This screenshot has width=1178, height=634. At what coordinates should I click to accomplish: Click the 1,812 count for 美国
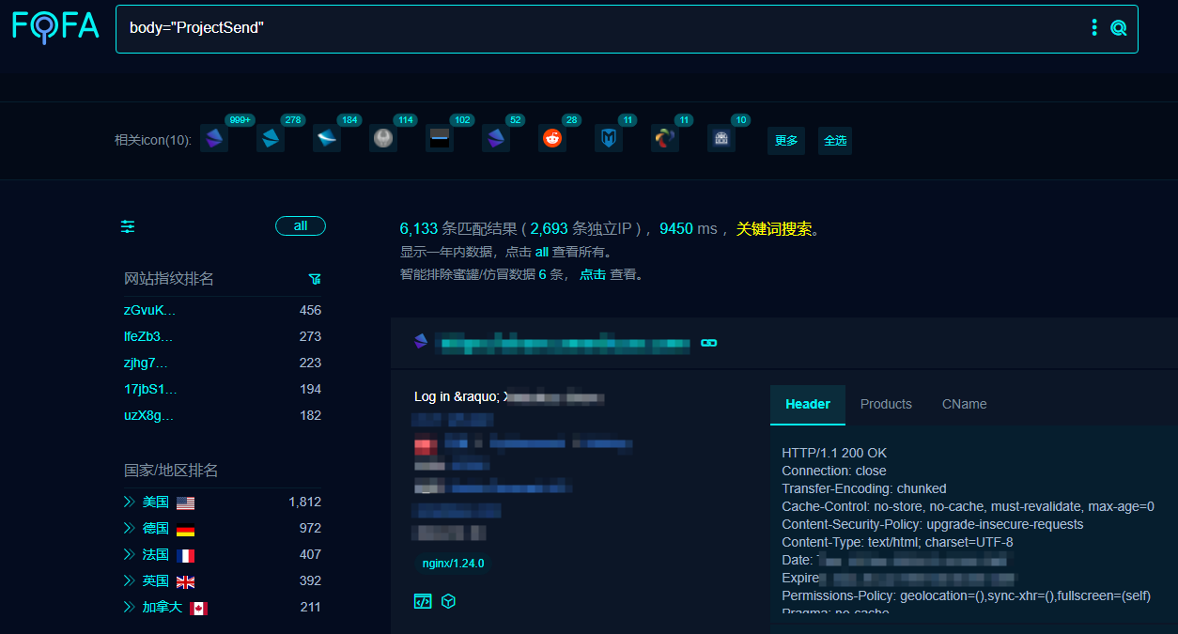click(305, 502)
